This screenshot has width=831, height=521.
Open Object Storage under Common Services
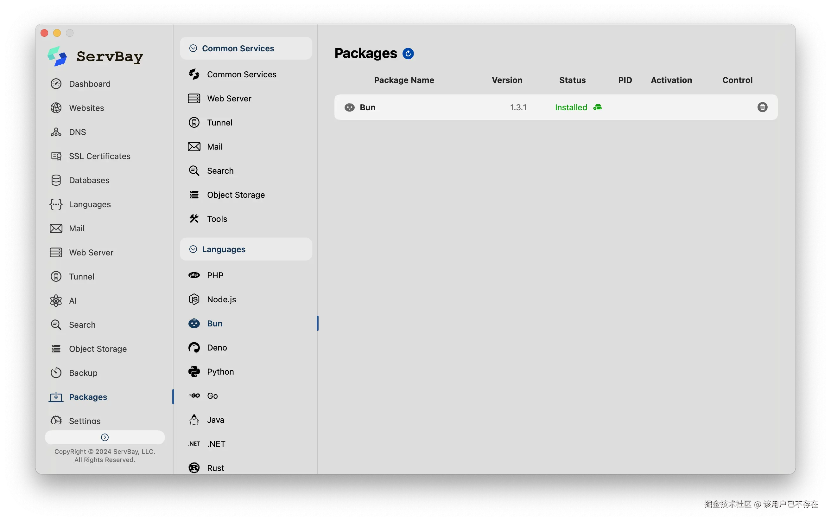[x=236, y=195]
